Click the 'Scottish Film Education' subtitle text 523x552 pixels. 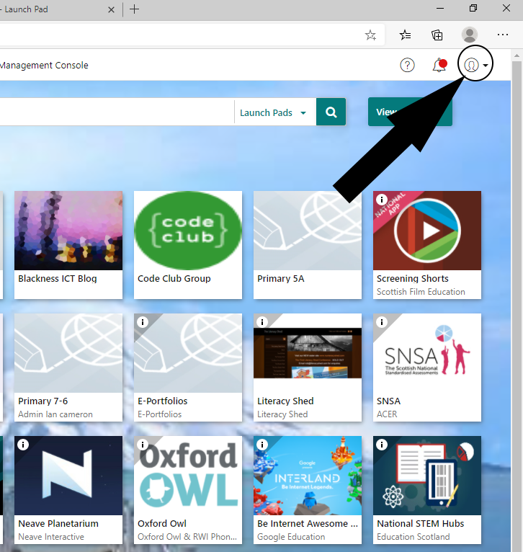pyautogui.click(x=421, y=292)
